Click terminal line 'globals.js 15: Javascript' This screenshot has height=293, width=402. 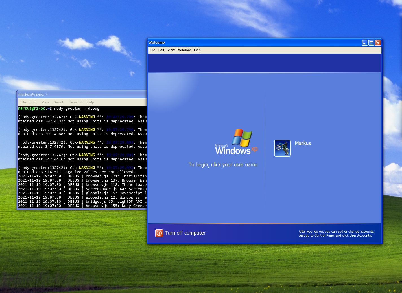(x=82, y=193)
